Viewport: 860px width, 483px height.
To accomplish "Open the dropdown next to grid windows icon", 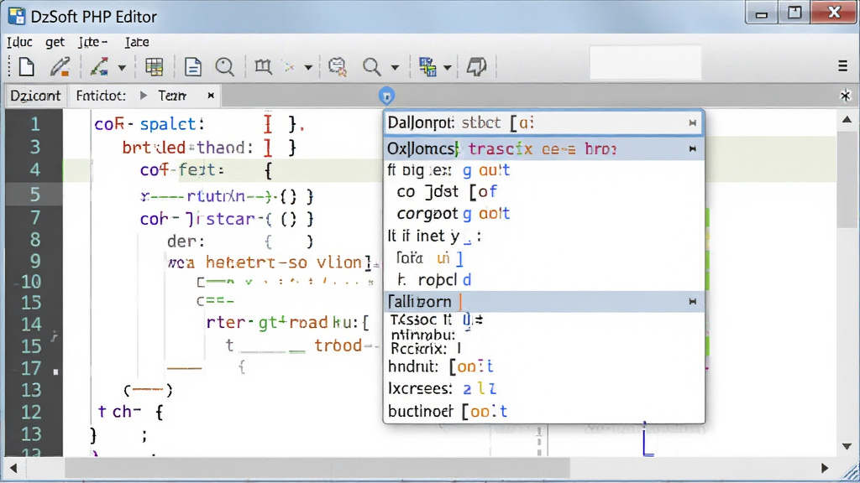I will (448, 68).
